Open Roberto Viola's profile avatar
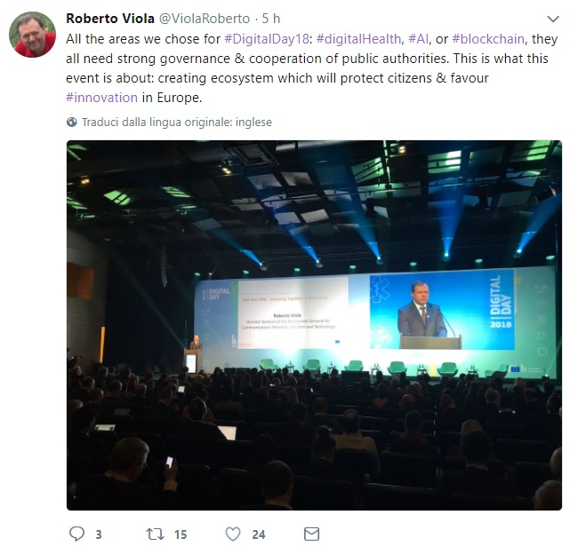Image resolution: width=570 pixels, height=546 pixels. click(x=32, y=34)
